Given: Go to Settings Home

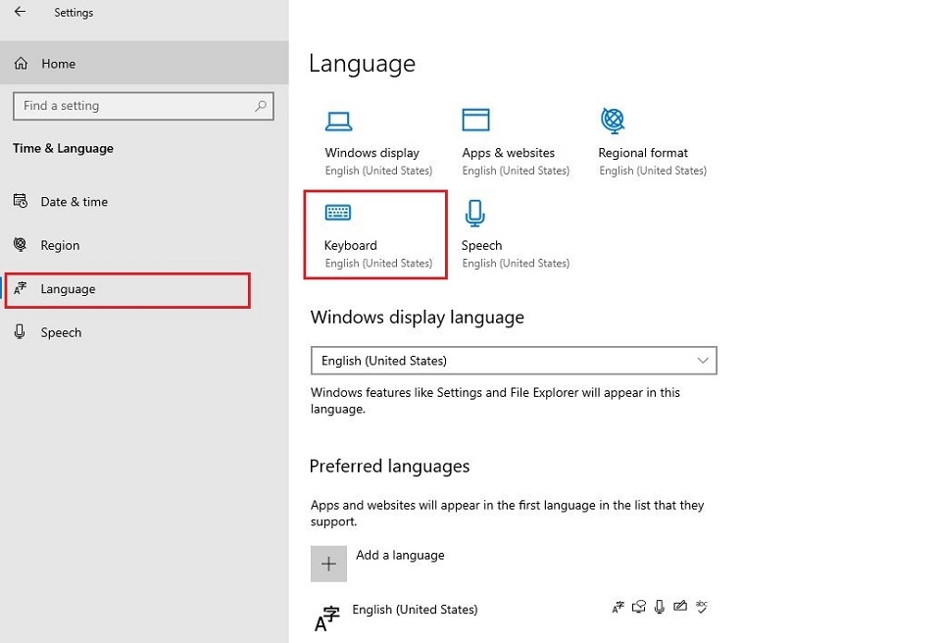Looking at the screenshot, I should 58,64.
